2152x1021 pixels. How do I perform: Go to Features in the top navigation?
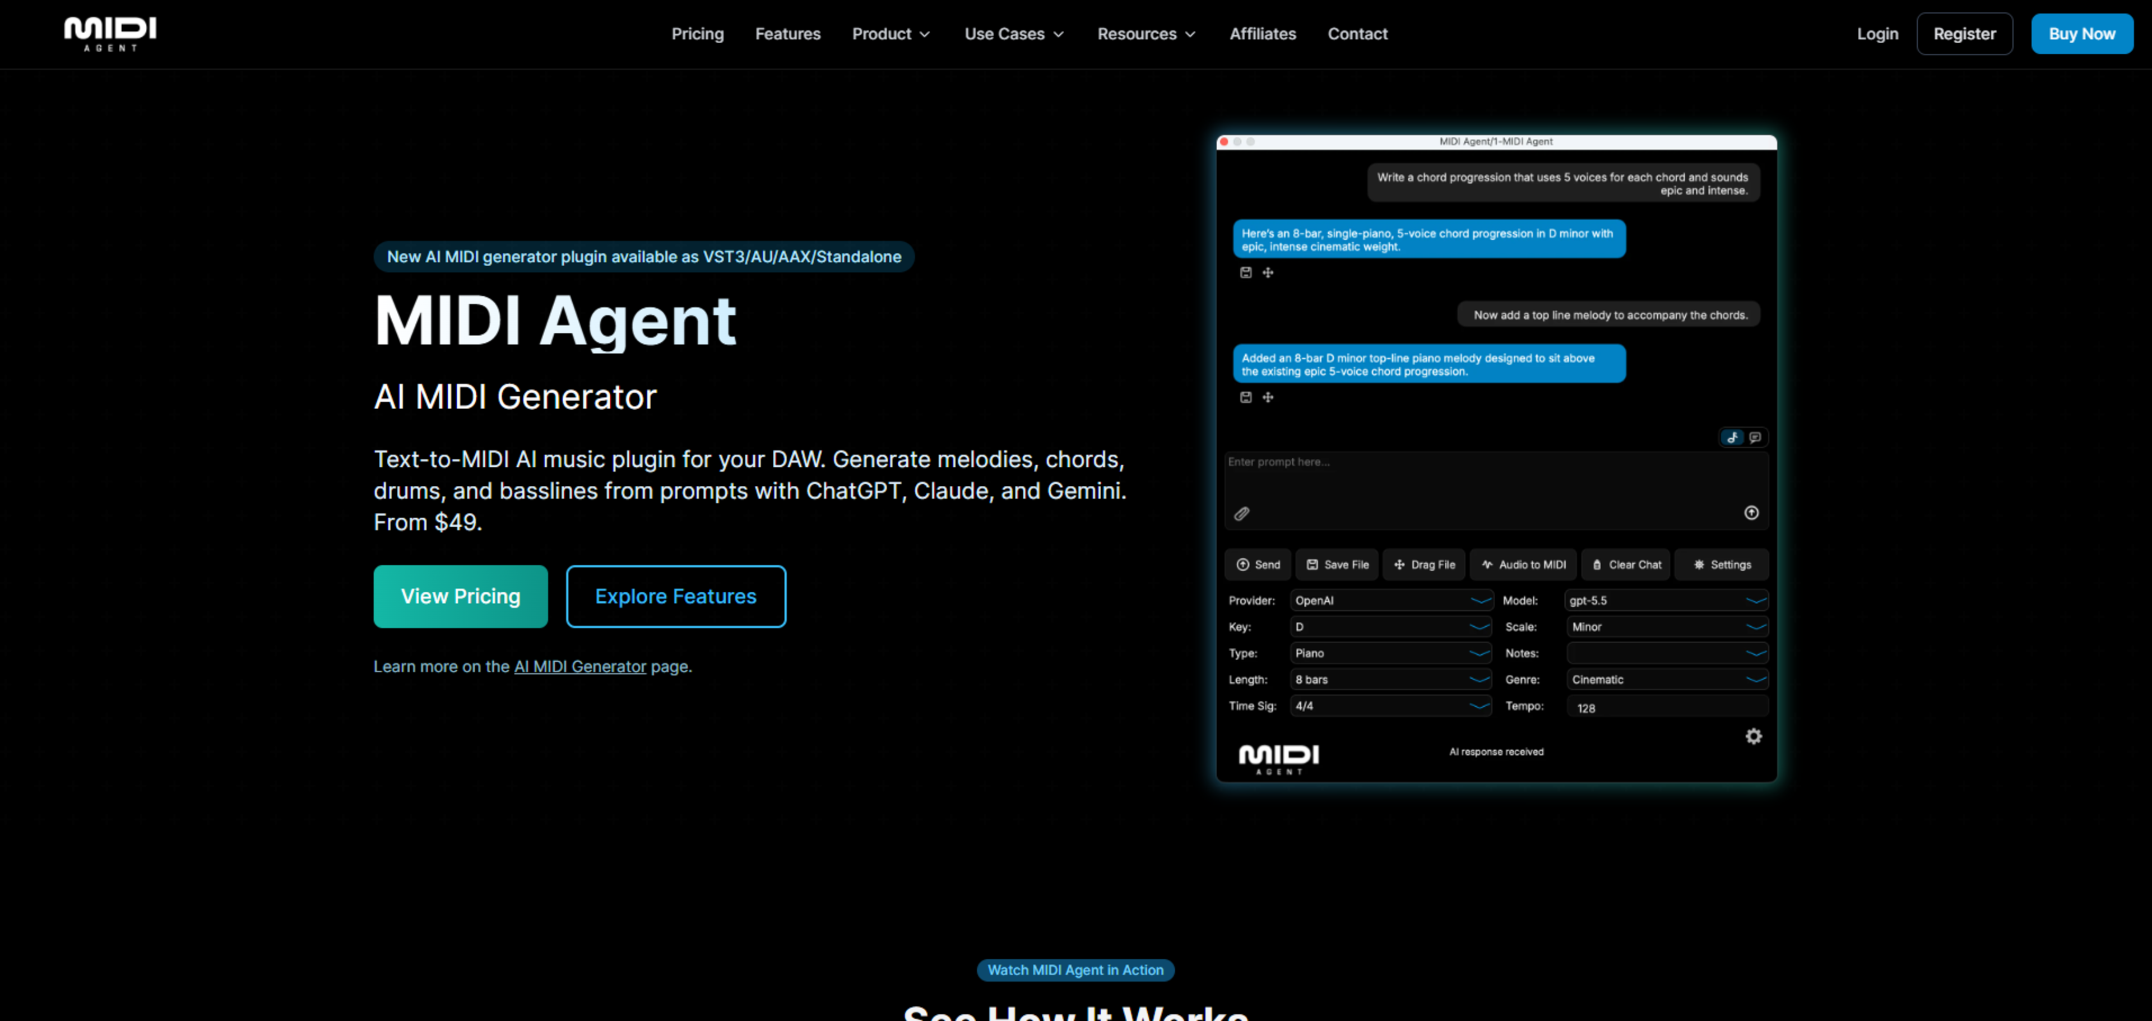(x=788, y=34)
